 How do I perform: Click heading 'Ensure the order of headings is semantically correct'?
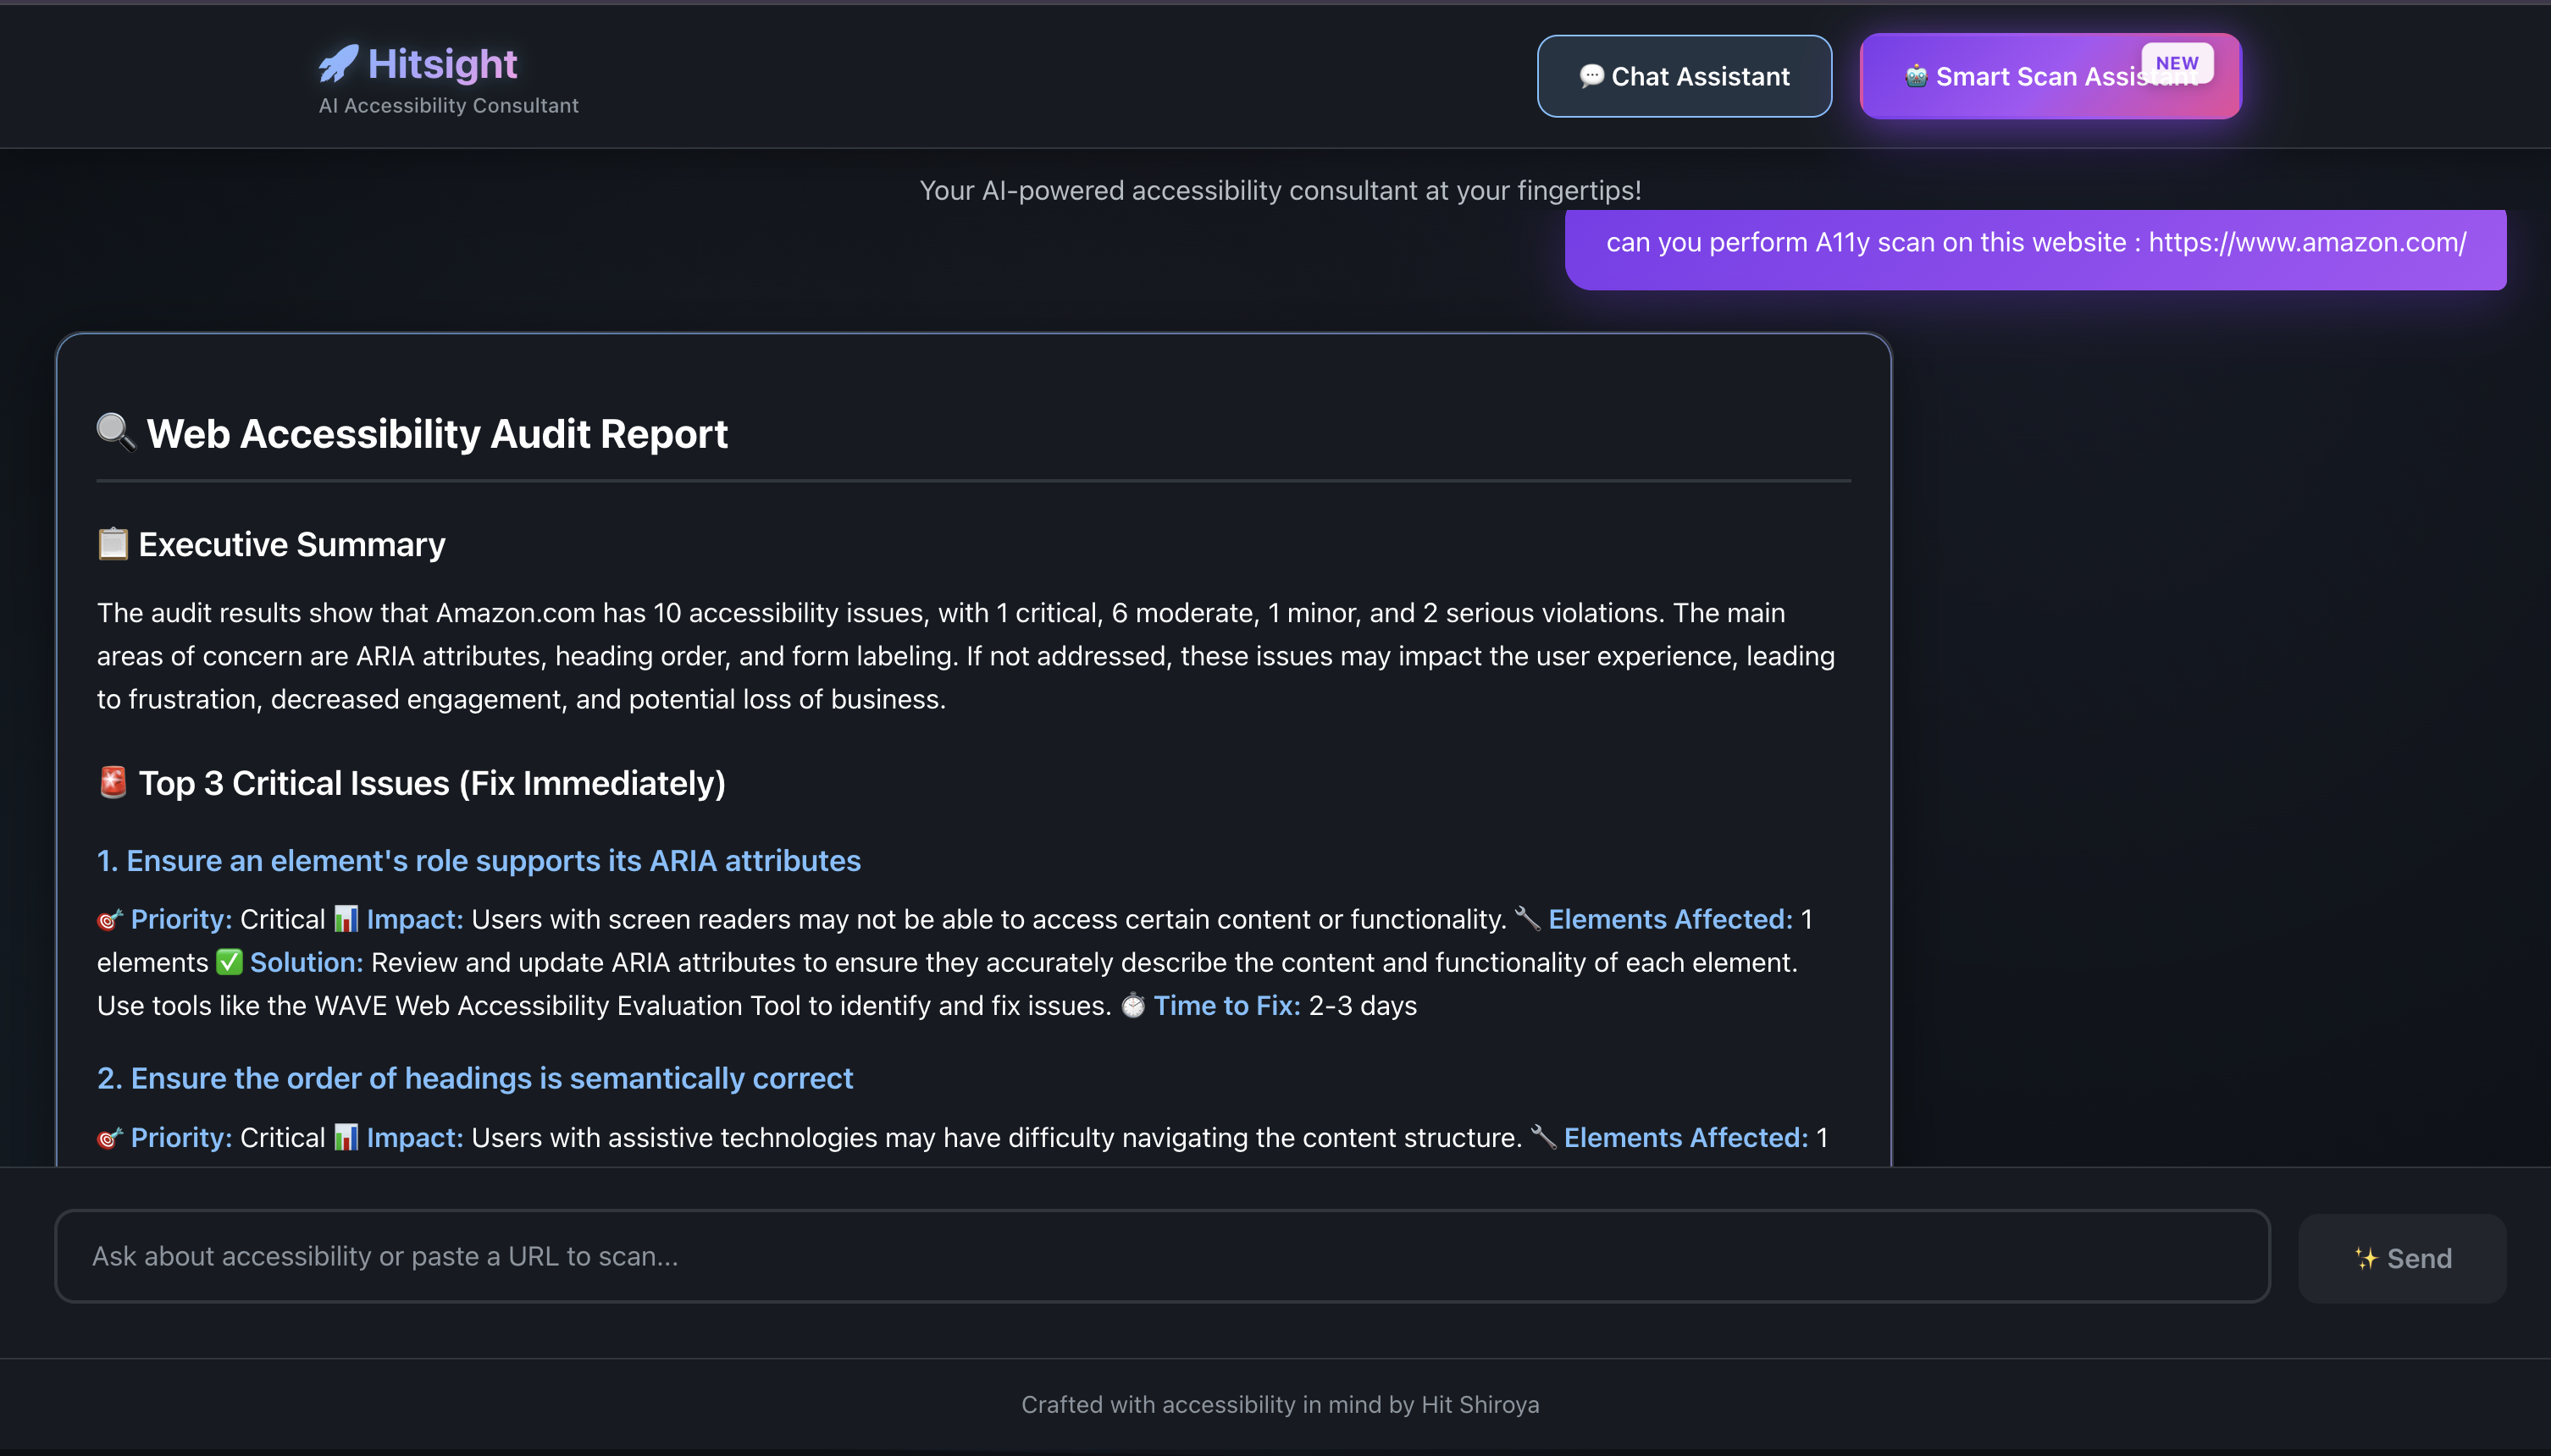(474, 1078)
